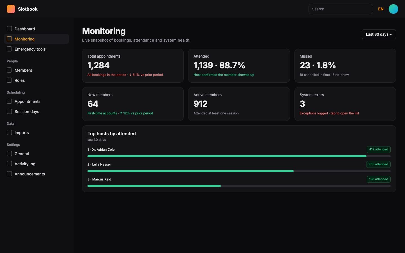Navigate to Members page
The height and width of the screenshot is (253, 405).
pyautogui.click(x=36, y=70)
